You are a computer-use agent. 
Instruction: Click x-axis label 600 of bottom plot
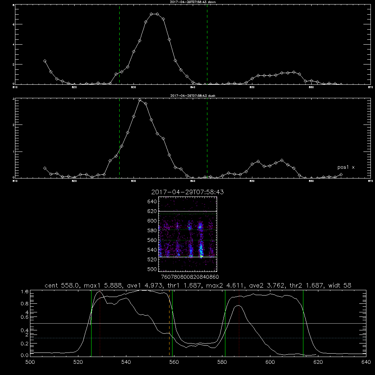(x=270, y=362)
